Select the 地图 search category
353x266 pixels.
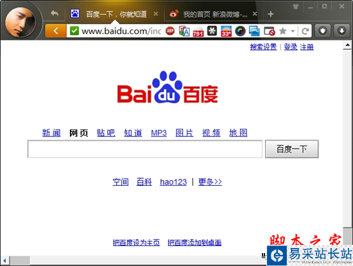[238, 133]
